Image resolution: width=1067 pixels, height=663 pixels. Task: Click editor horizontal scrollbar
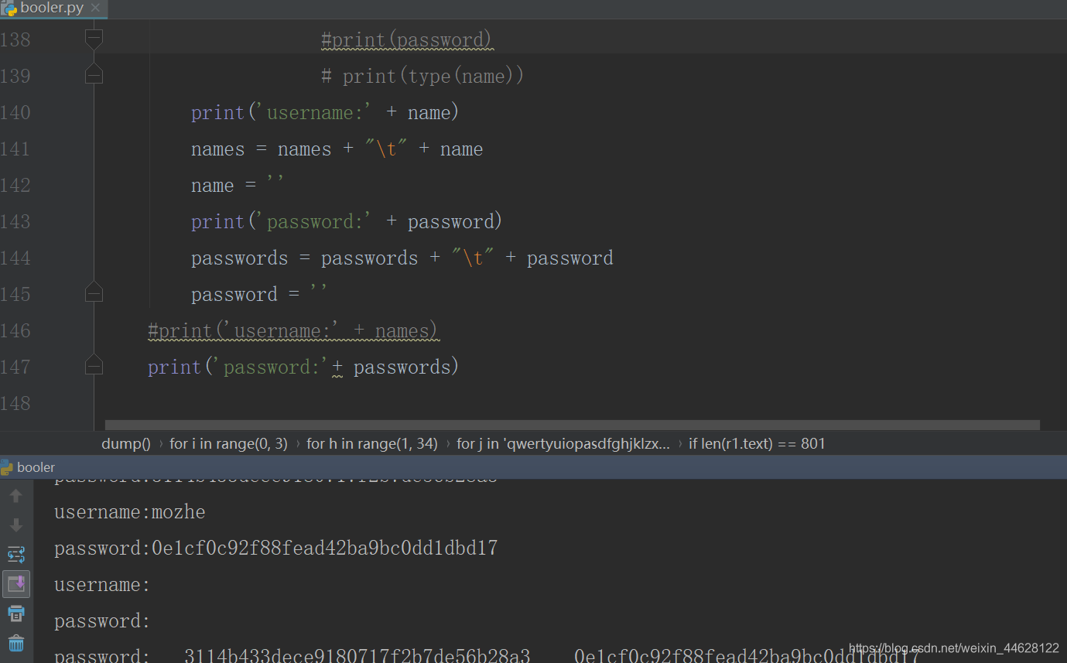click(x=572, y=425)
